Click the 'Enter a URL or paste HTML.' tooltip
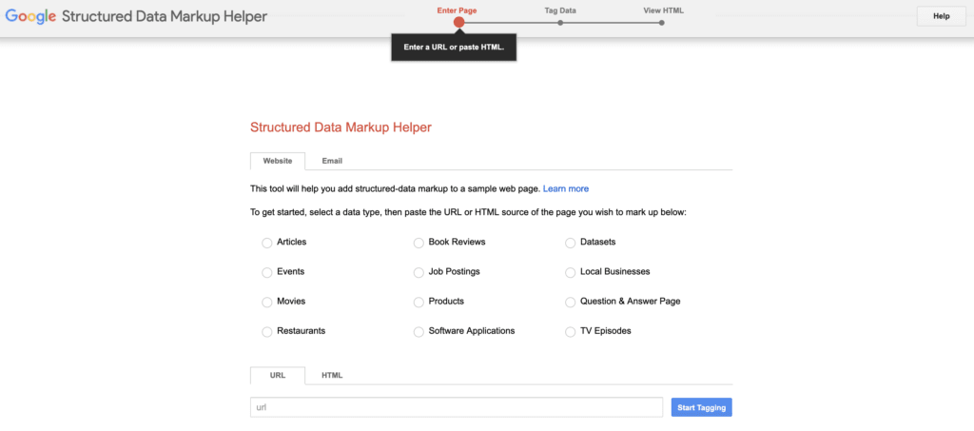Viewport: 974px width, 431px height. (x=454, y=48)
